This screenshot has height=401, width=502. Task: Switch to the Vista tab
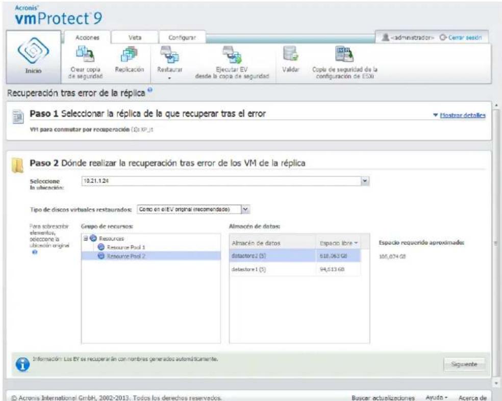pos(135,38)
